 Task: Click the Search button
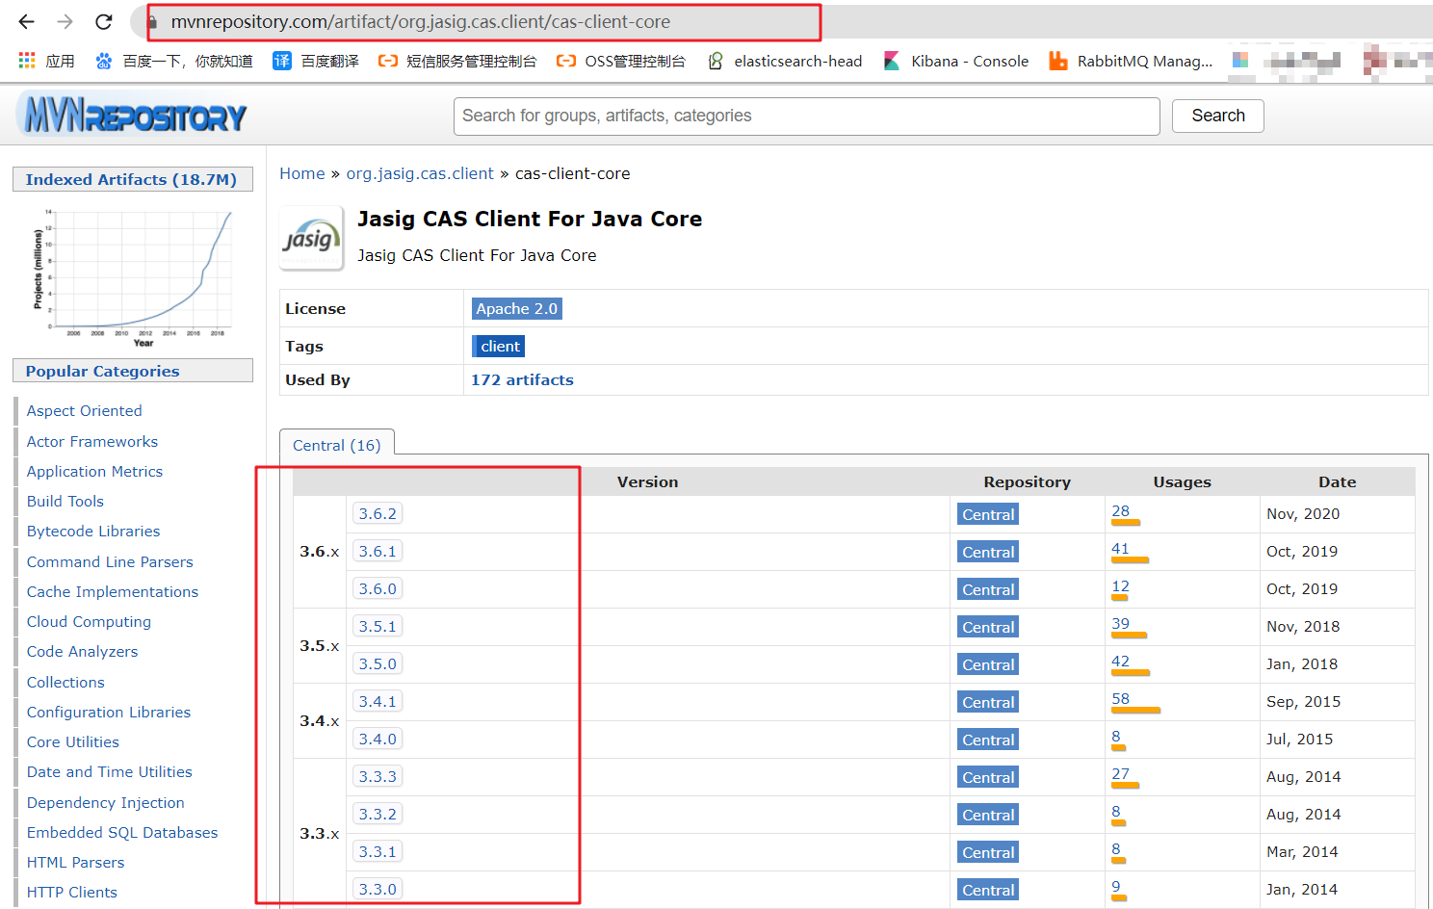pyautogui.click(x=1217, y=116)
